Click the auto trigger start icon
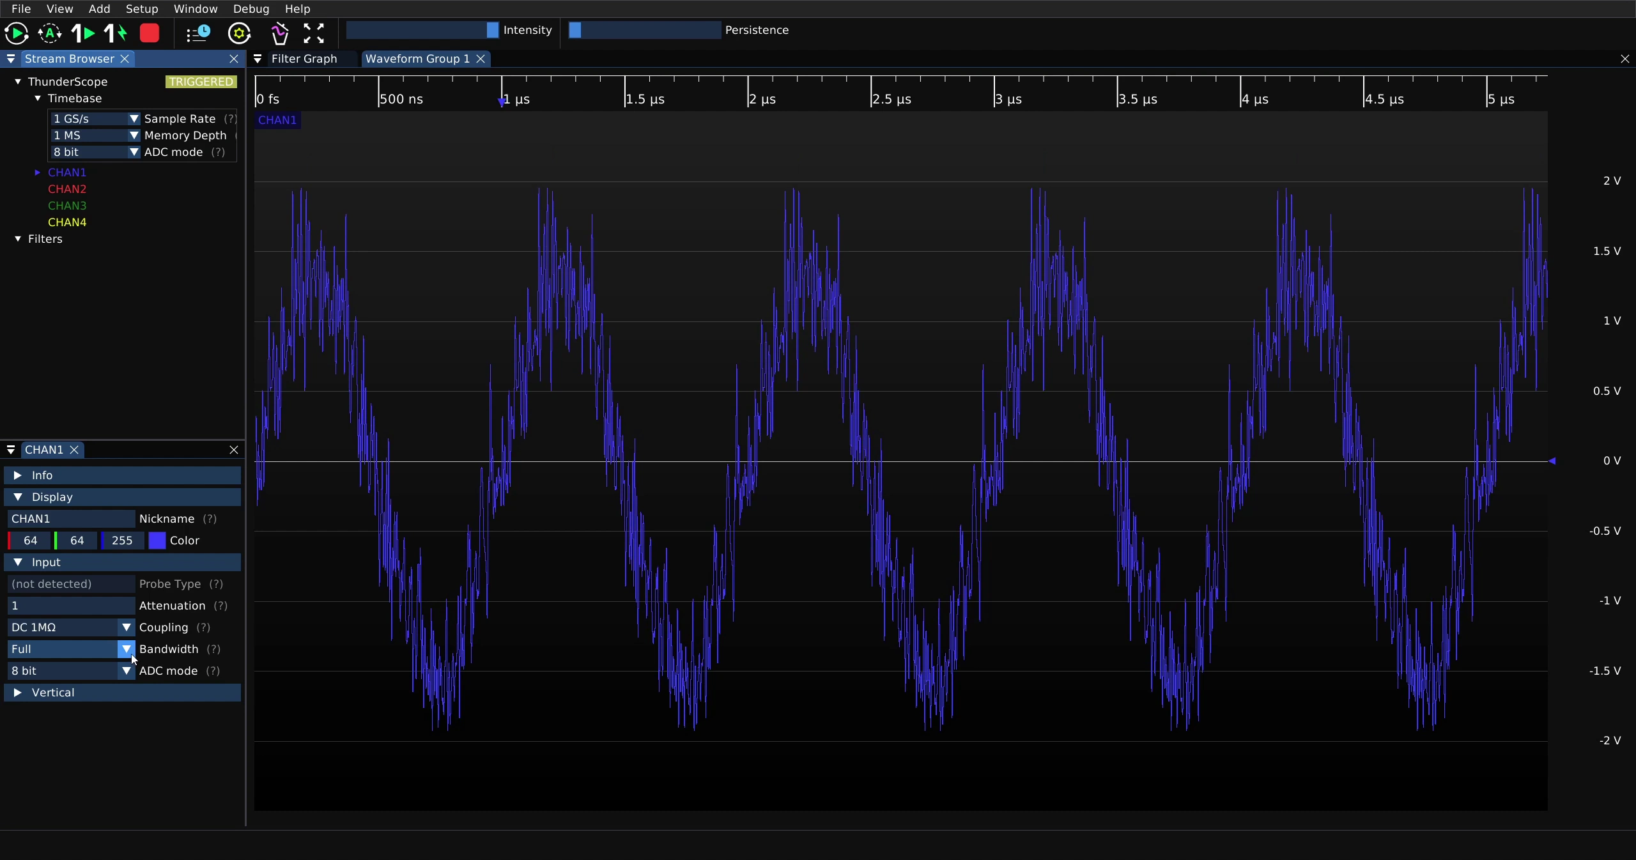The image size is (1636, 860). 50,33
